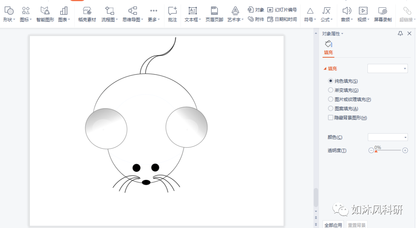Insert an 附件 attachment
416x228 pixels.
point(256,19)
